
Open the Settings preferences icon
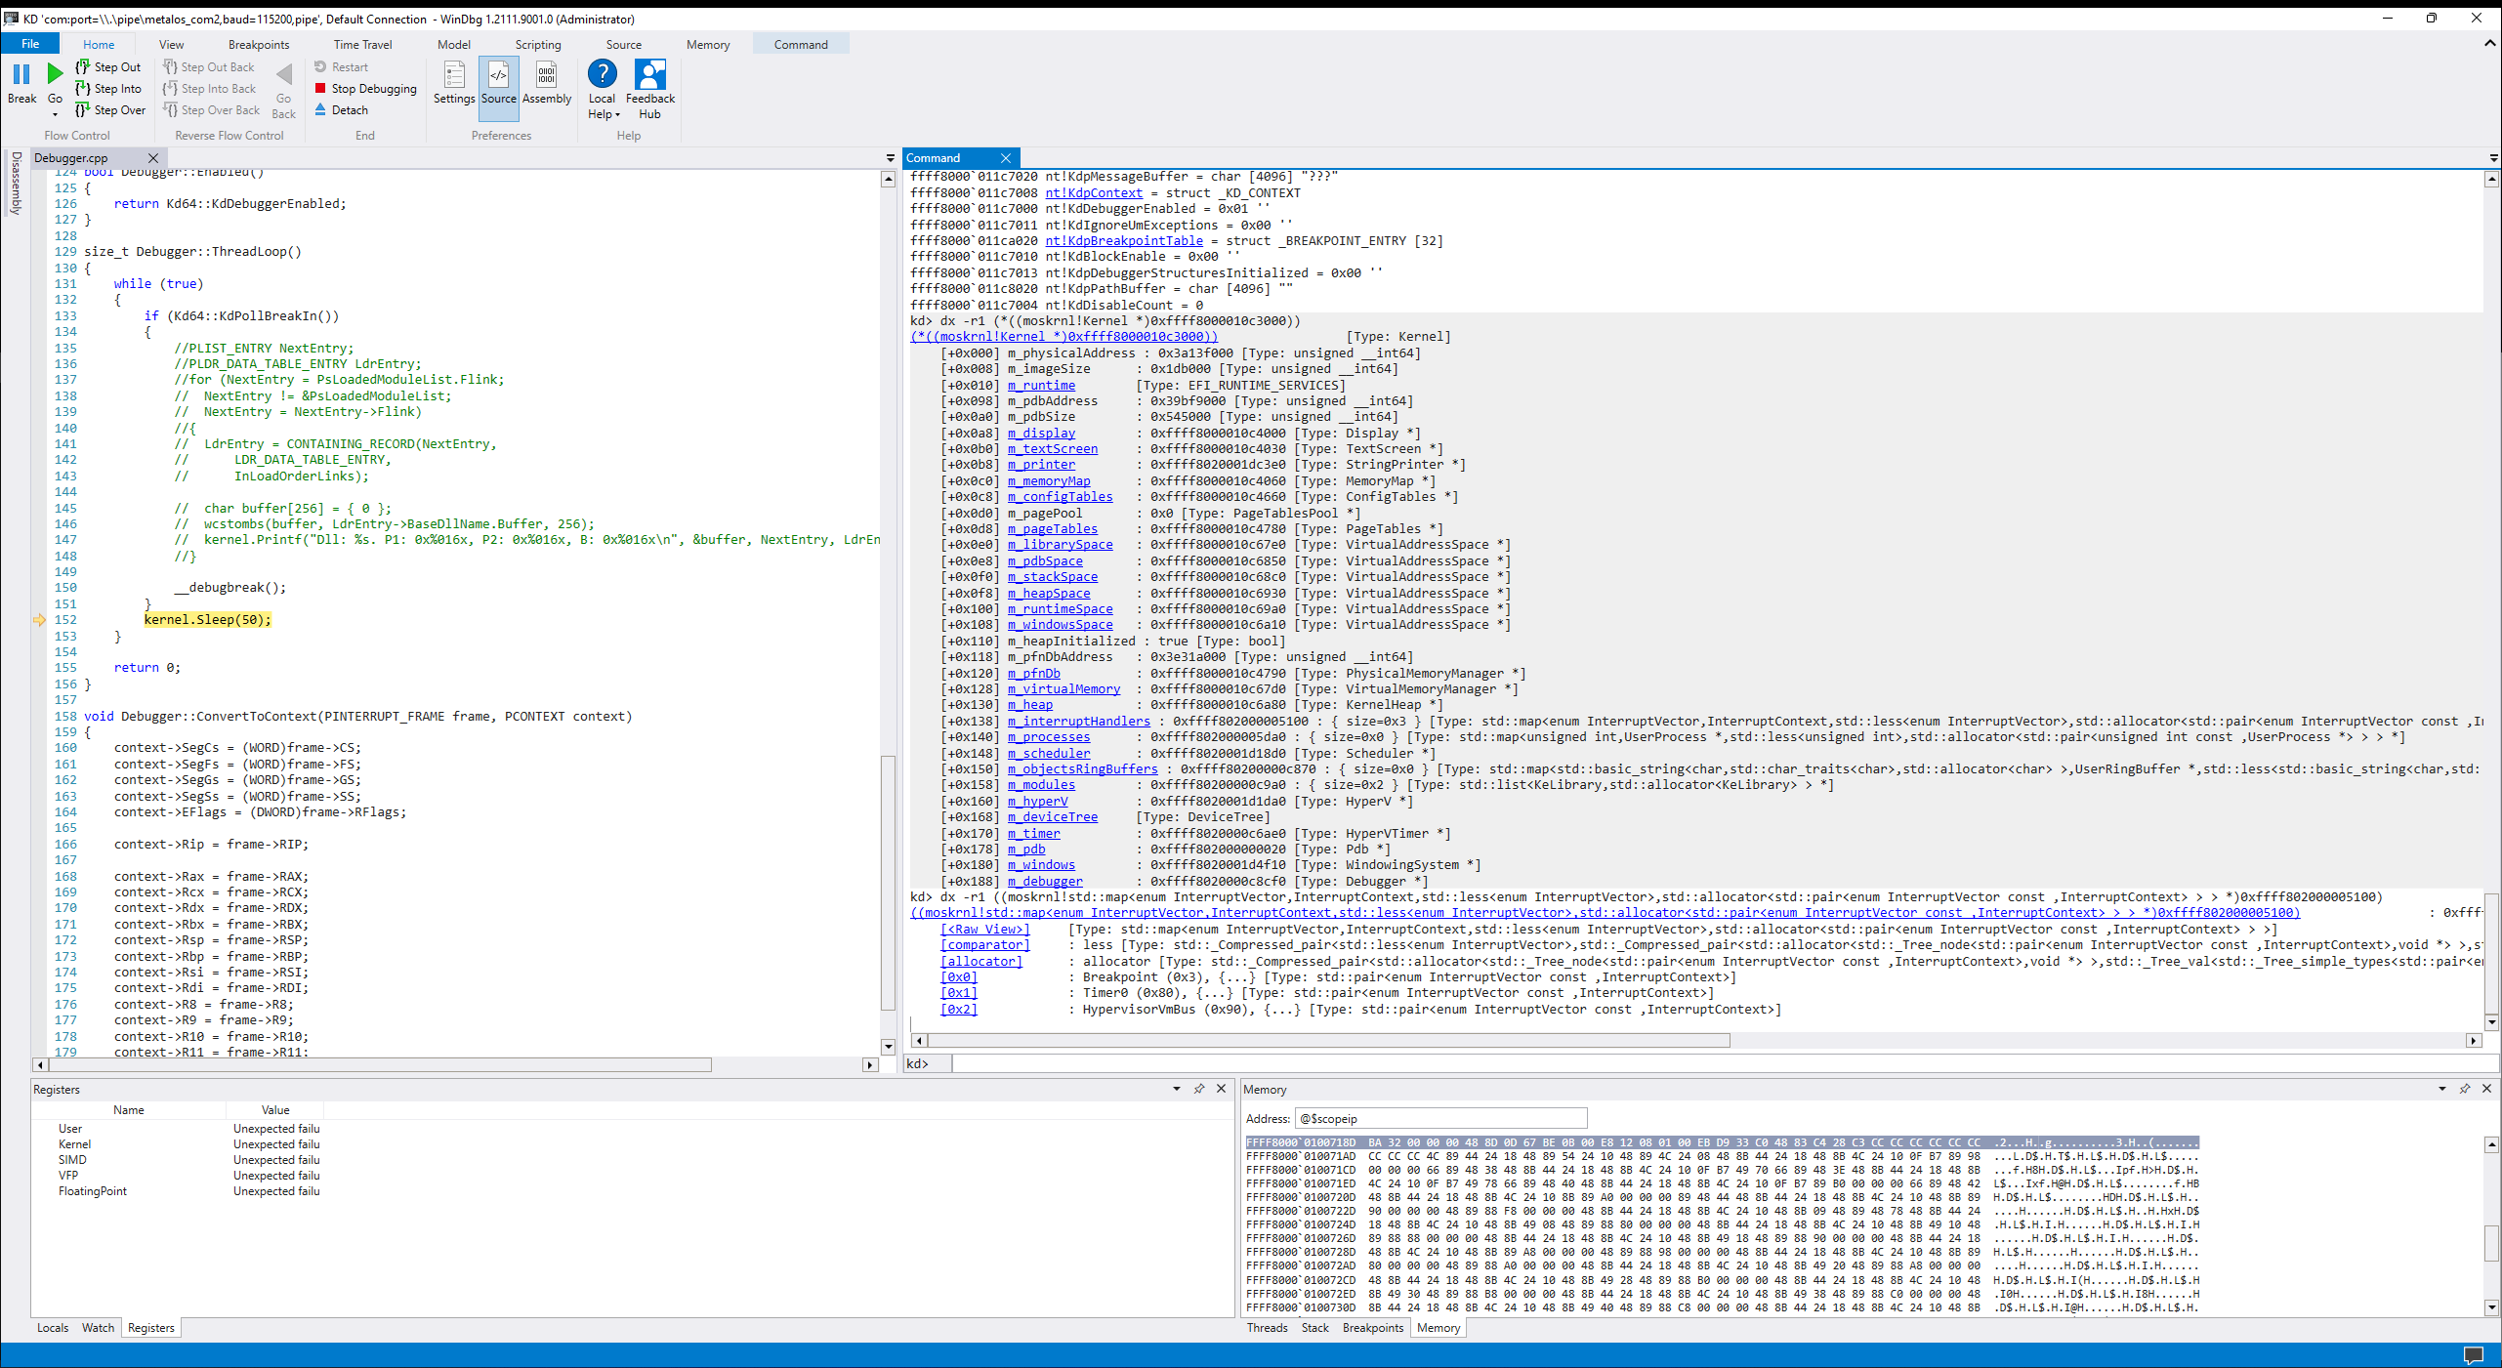454,76
